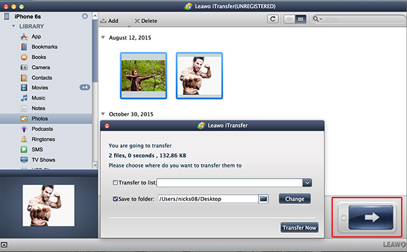The image size is (407, 252).
Task: Open the Podcasts icon
Action: tap(24, 129)
